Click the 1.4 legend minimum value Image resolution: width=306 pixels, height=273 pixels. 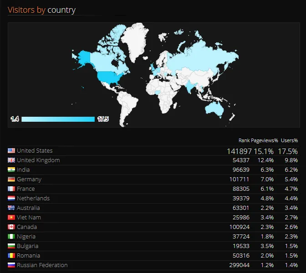(15, 119)
